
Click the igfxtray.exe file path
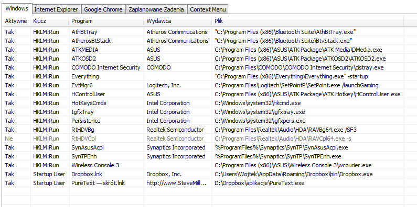click(260, 112)
